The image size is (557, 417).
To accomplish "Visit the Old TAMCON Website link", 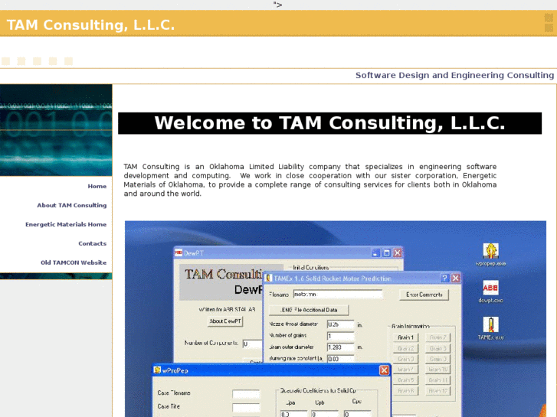I will pos(74,262).
